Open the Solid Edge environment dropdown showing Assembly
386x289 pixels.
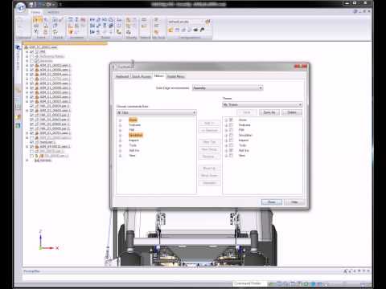(x=228, y=88)
